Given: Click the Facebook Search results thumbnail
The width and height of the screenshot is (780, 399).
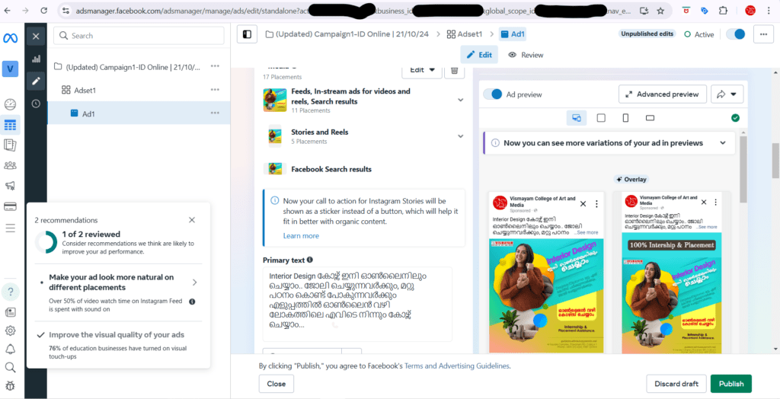Looking at the screenshot, I should (274, 168).
